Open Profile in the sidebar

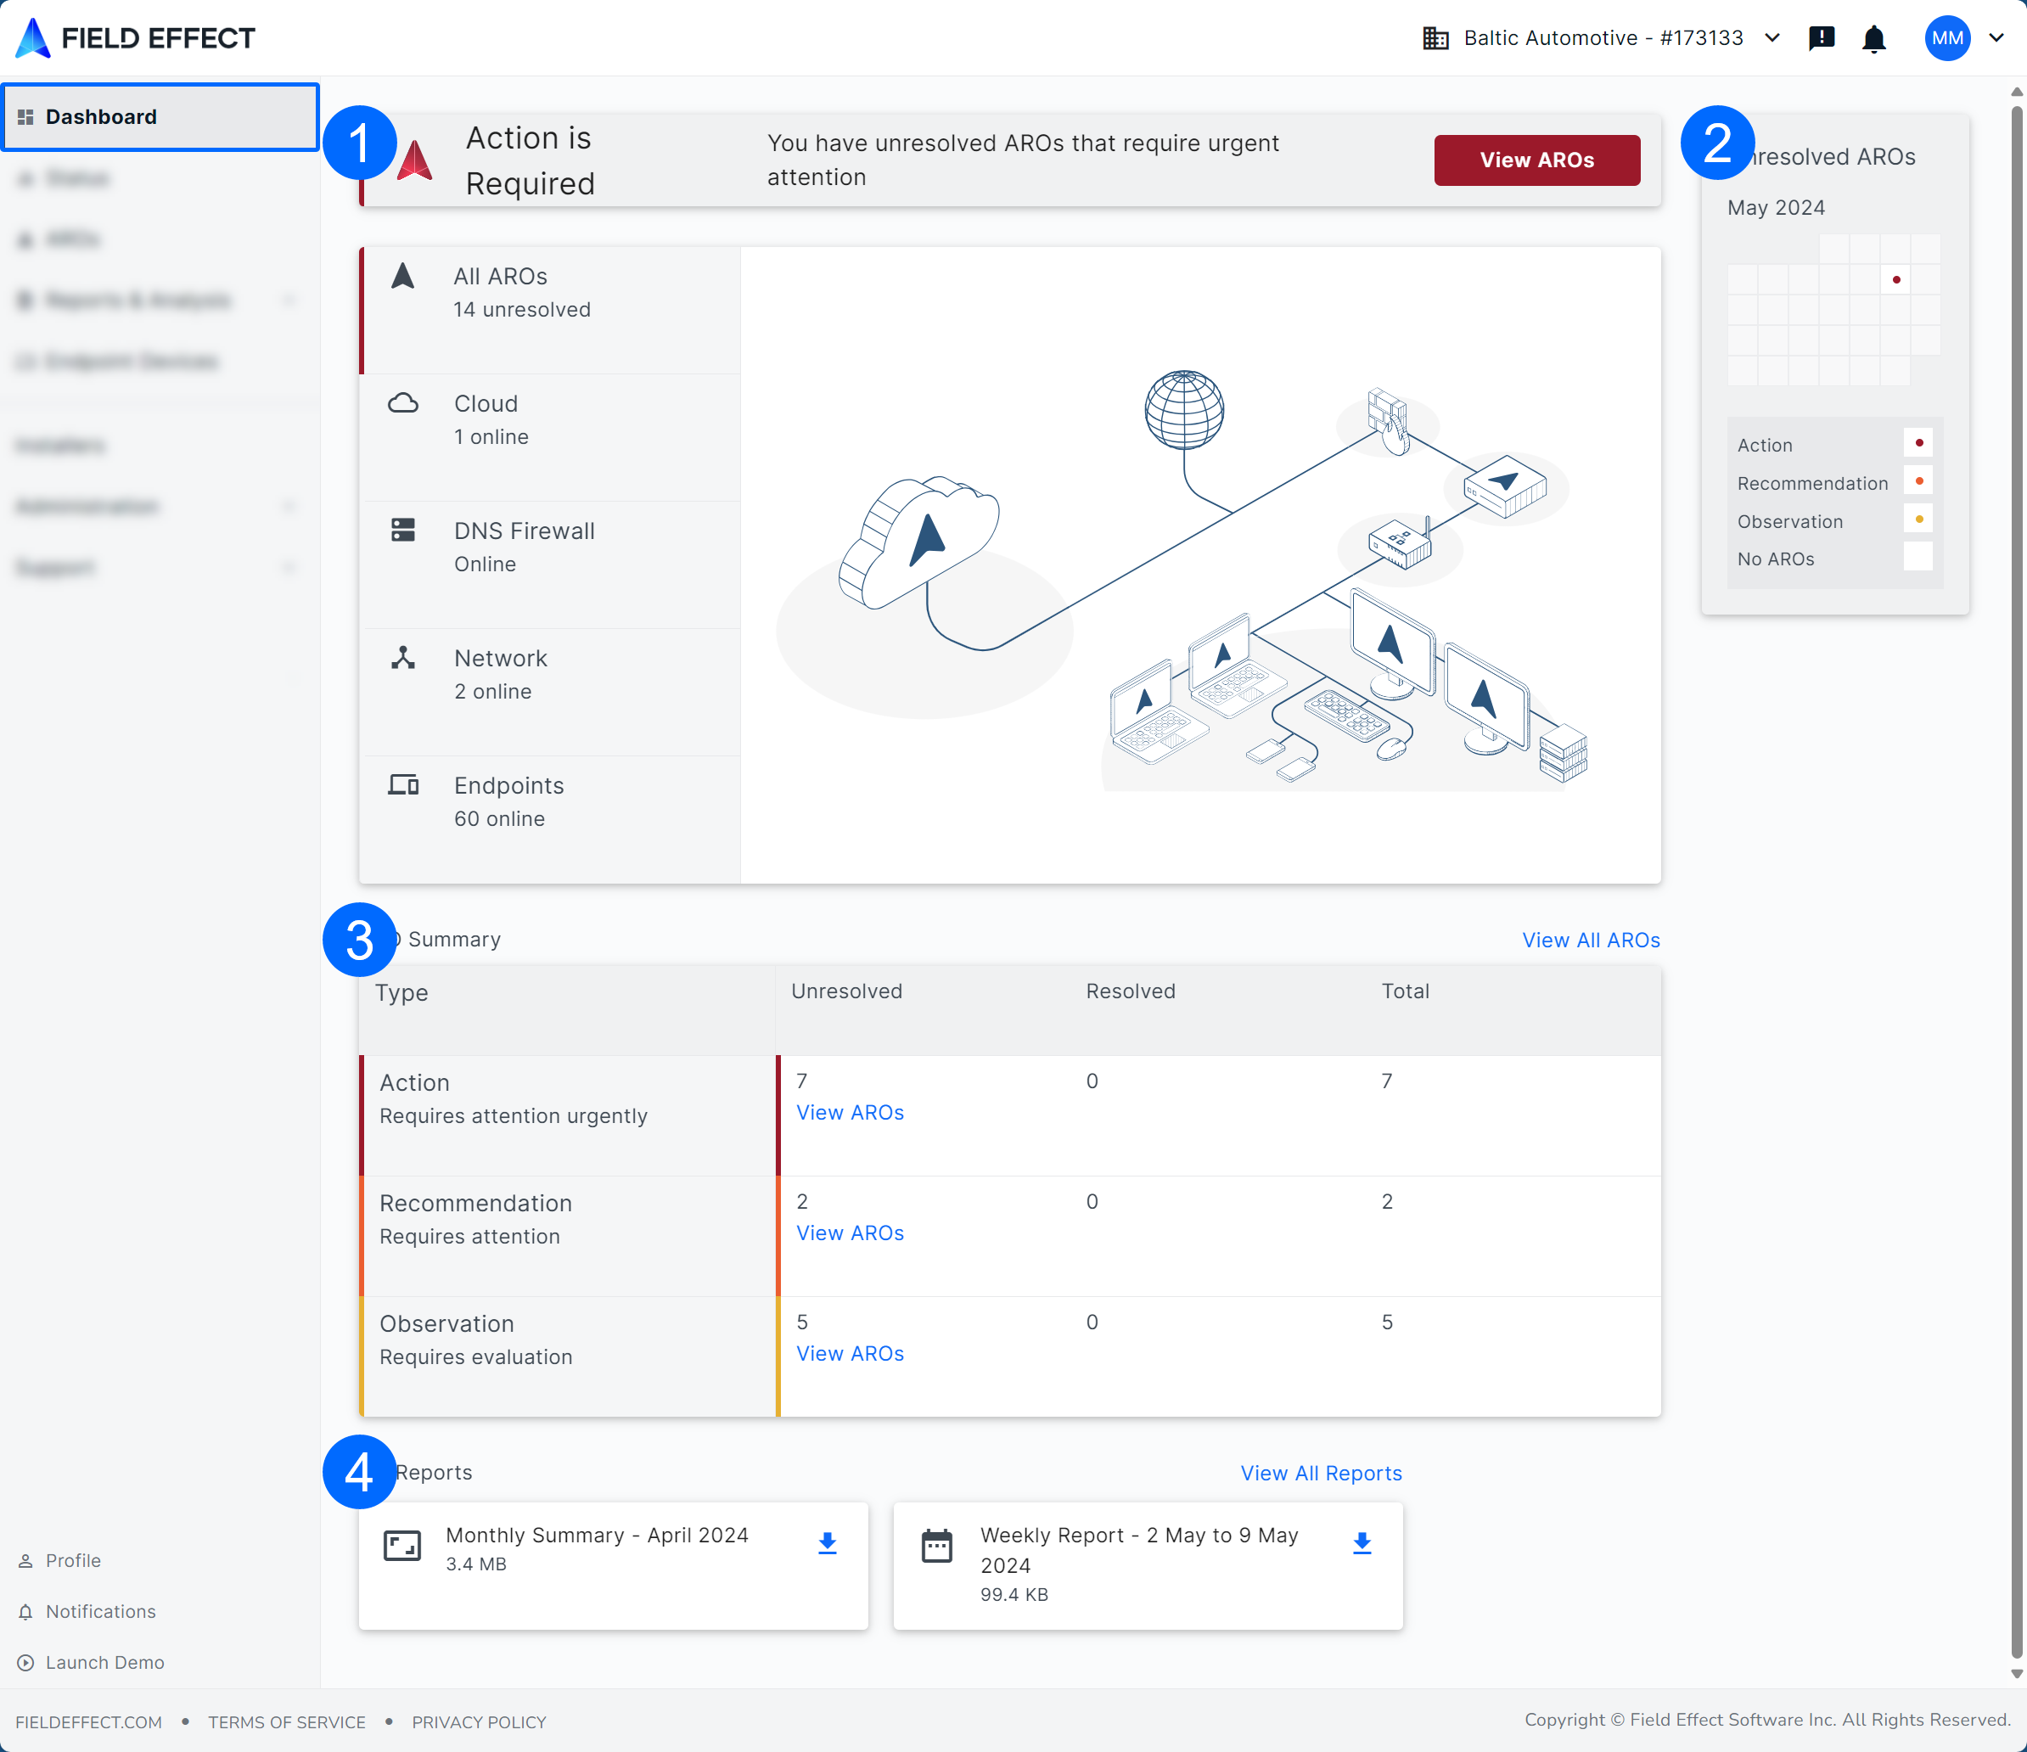pyautogui.click(x=72, y=1560)
